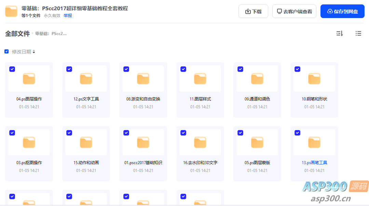Click the 01.pscc2017基础知识 folder name
Viewport: 369px width, 206px height.
(143, 163)
